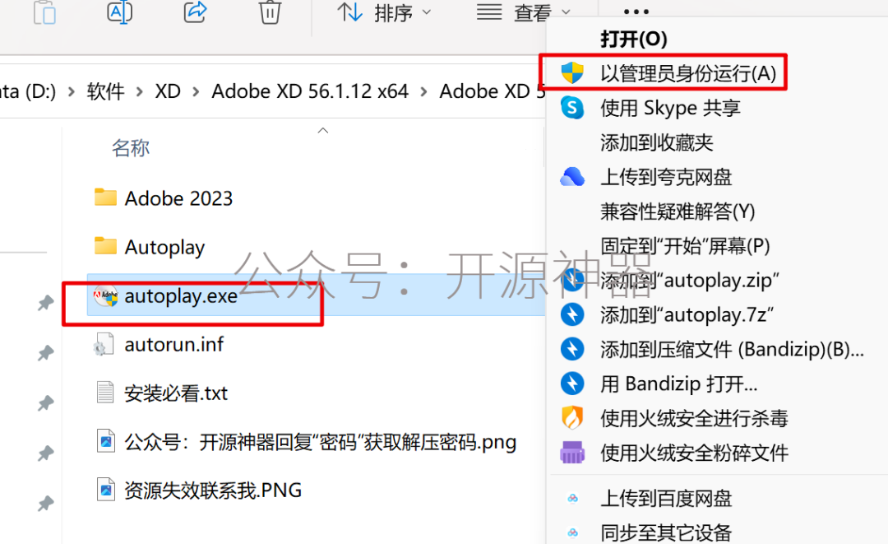This screenshot has height=544, width=888.
Task: Click the Adobe 2023 folder icon
Action: 105,197
